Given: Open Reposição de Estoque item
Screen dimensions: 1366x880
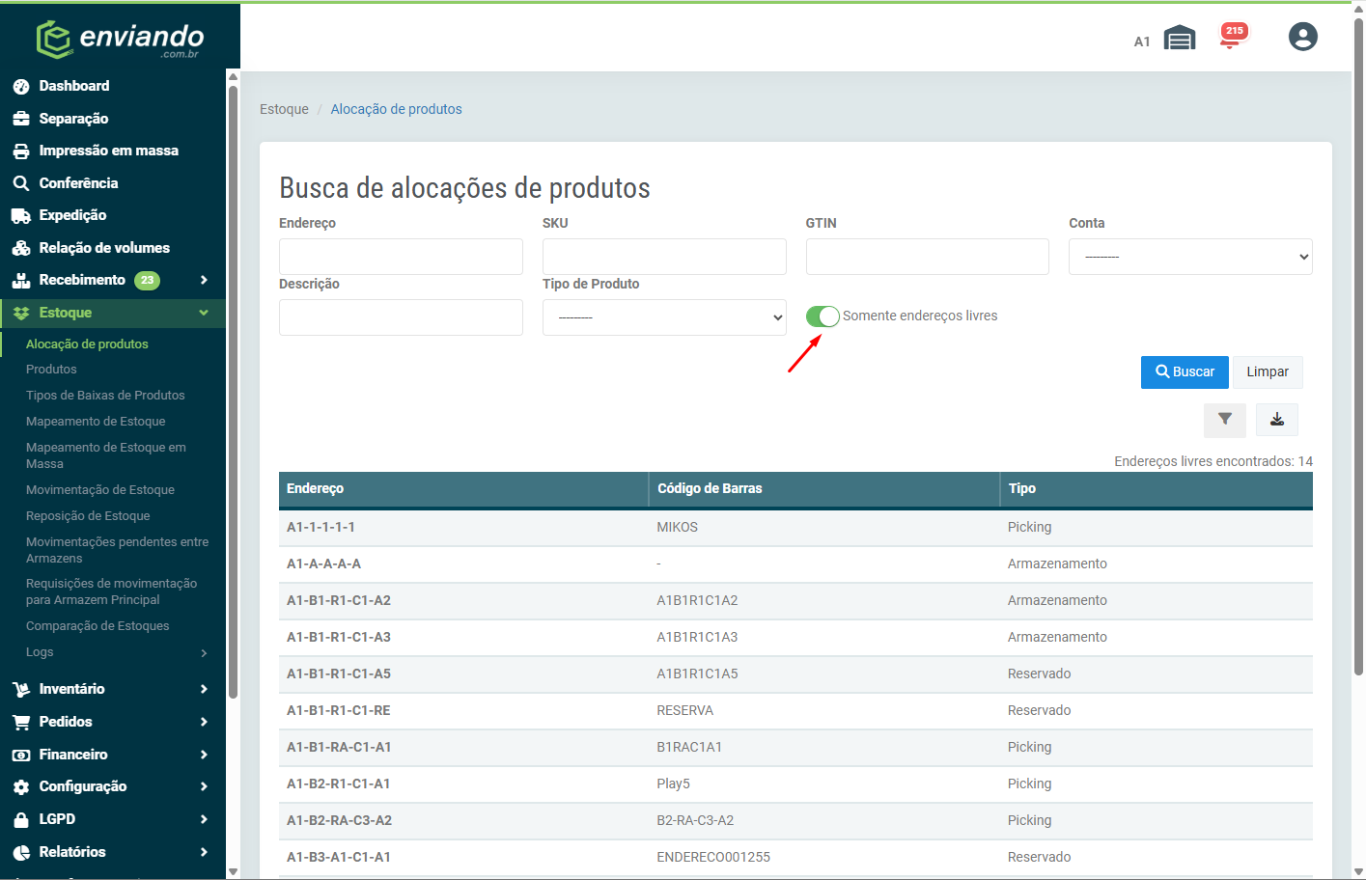Looking at the screenshot, I should [88, 516].
